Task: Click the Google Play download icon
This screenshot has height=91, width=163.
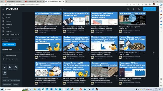Action: coord(10,68)
